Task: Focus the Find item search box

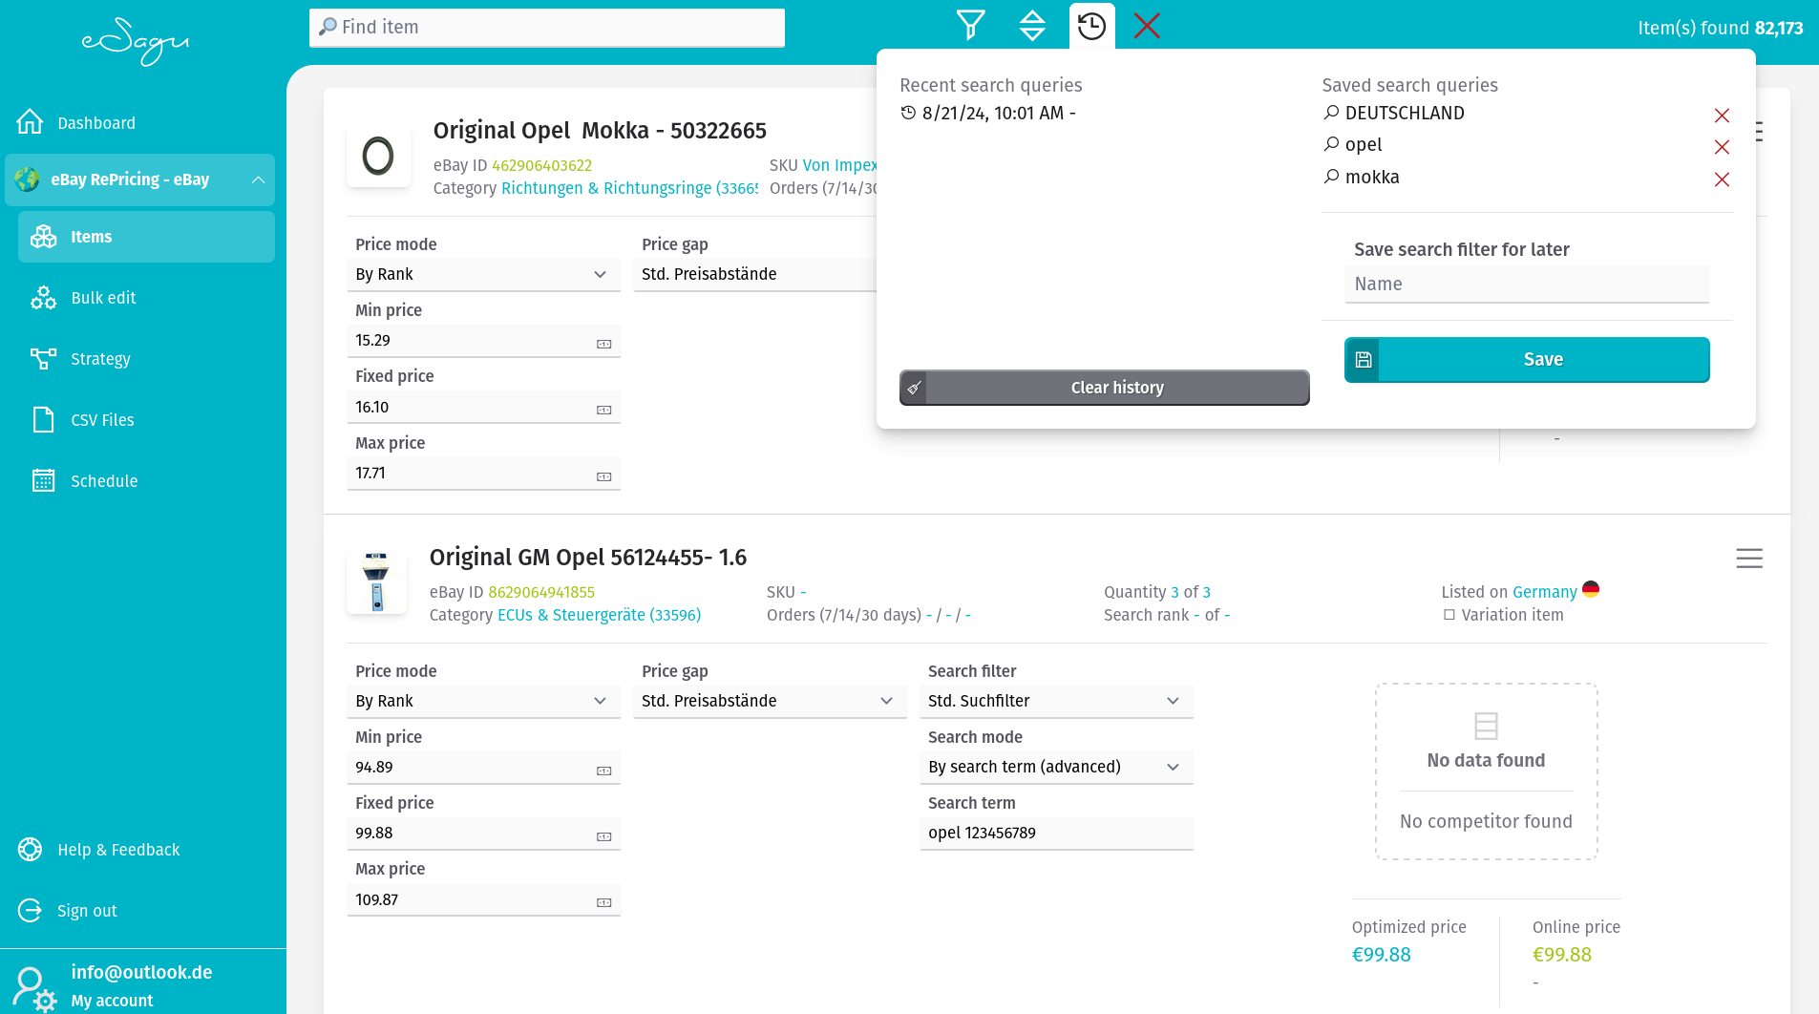Action: click(x=547, y=27)
